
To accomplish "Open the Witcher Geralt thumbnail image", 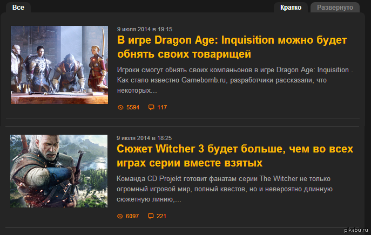I will [x=59, y=171].
